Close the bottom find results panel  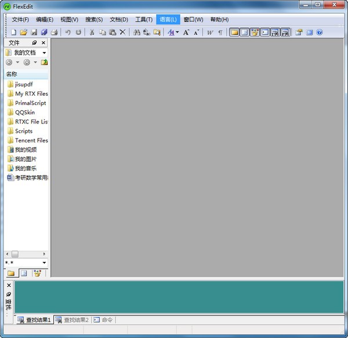[9, 285]
